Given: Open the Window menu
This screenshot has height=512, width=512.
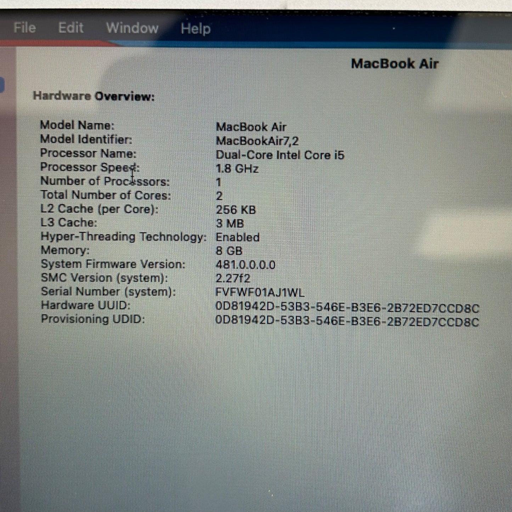Looking at the screenshot, I should pos(132,28).
